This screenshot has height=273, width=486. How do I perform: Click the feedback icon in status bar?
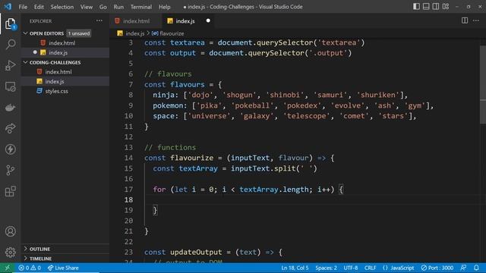pyautogui.click(x=463, y=268)
